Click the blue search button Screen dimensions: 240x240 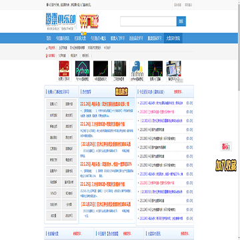(x=181, y=21)
